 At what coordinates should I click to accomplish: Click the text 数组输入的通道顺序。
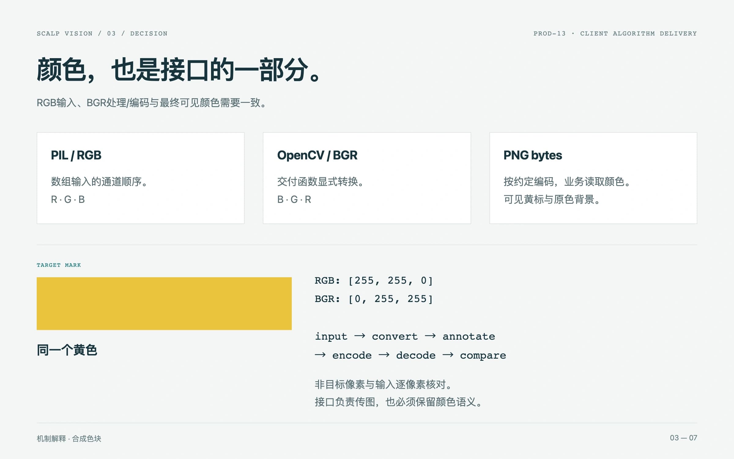[x=100, y=182]
